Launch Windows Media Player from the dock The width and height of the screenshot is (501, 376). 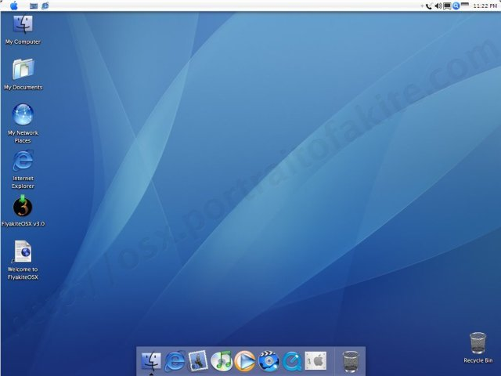point(245,361)
